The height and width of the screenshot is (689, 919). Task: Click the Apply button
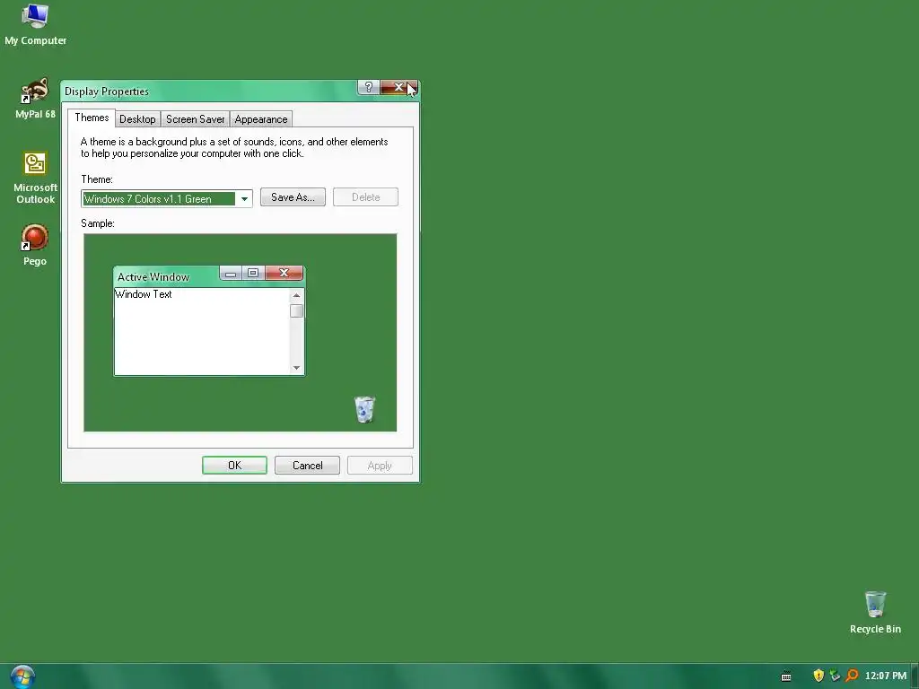[x=380, y=466]
